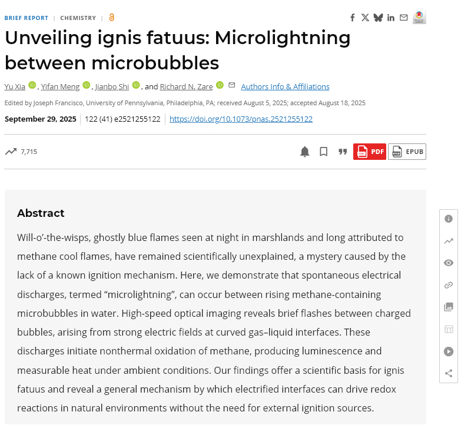Image resolution: width=471 pixels, height=432 pixels.
Task: Click the cite article quotation icon
Action: tap(343, 152)
